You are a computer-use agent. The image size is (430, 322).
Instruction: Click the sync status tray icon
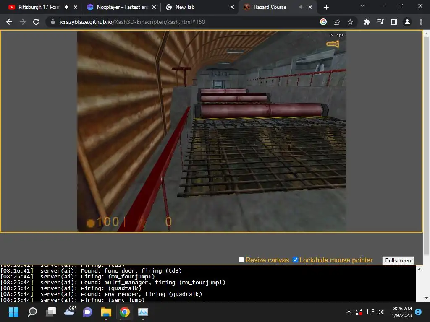(x=359, y=312)
